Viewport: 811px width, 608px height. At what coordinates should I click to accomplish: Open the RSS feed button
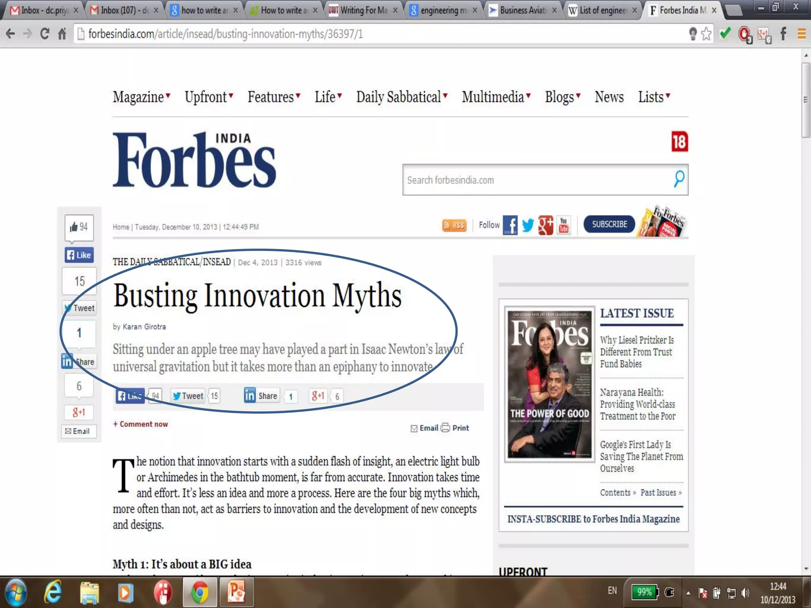tap(454, 225)
